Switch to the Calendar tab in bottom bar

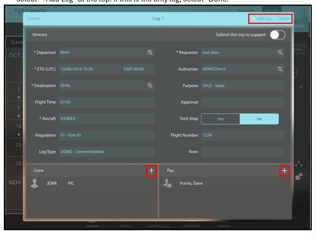coord(92,224)
